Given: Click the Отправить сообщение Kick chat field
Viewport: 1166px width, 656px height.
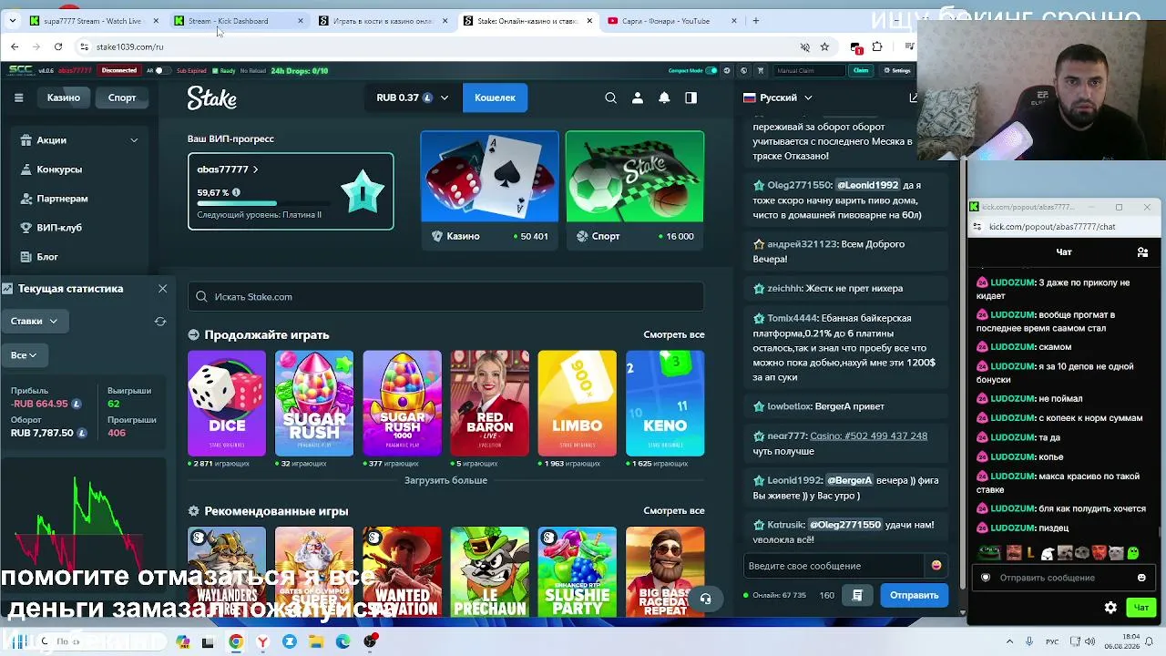Looking at the screenshot, I should 1063,578.
